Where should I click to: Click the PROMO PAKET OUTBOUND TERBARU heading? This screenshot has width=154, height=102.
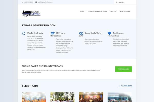[x=42, y=66]
